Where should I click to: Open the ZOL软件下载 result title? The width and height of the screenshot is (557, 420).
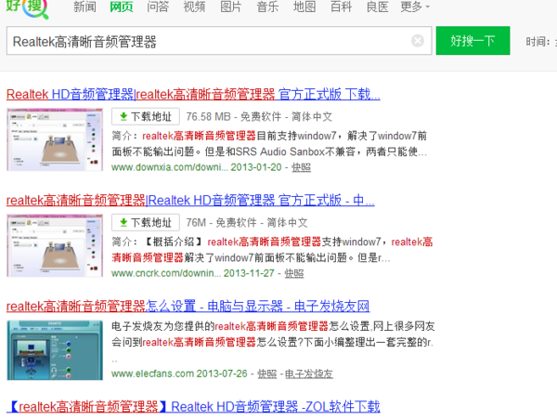(193, 406)
